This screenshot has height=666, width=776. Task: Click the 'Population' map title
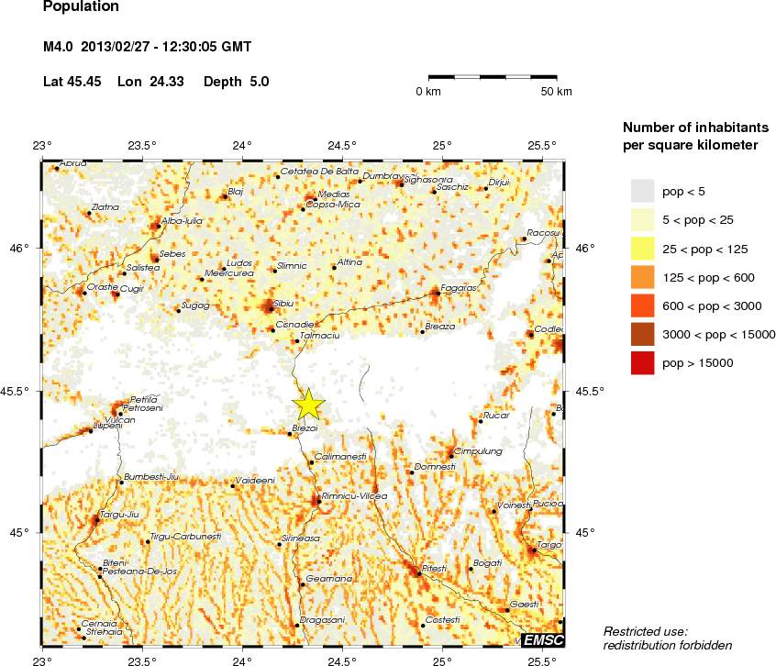pyautogui.click(x=81, y=7)
